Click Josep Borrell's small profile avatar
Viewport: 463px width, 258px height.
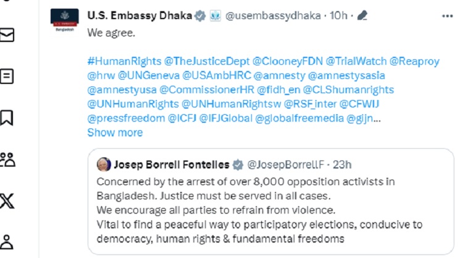click(104, 164)
